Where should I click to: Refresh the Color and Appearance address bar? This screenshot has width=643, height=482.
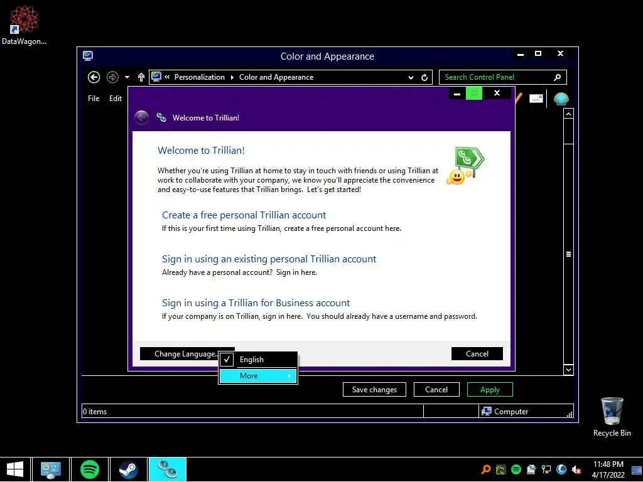[424, 77]
